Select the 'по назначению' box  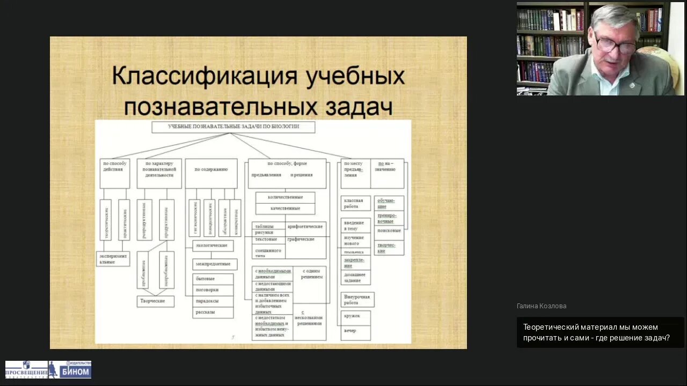click(387, 173)
